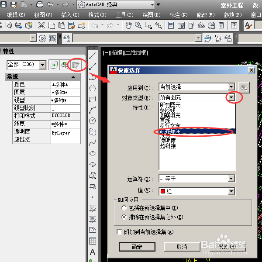262x262 pixels.
Task: Open the layer list dropdown in Layers toolbar
Action: click(199, 38)
